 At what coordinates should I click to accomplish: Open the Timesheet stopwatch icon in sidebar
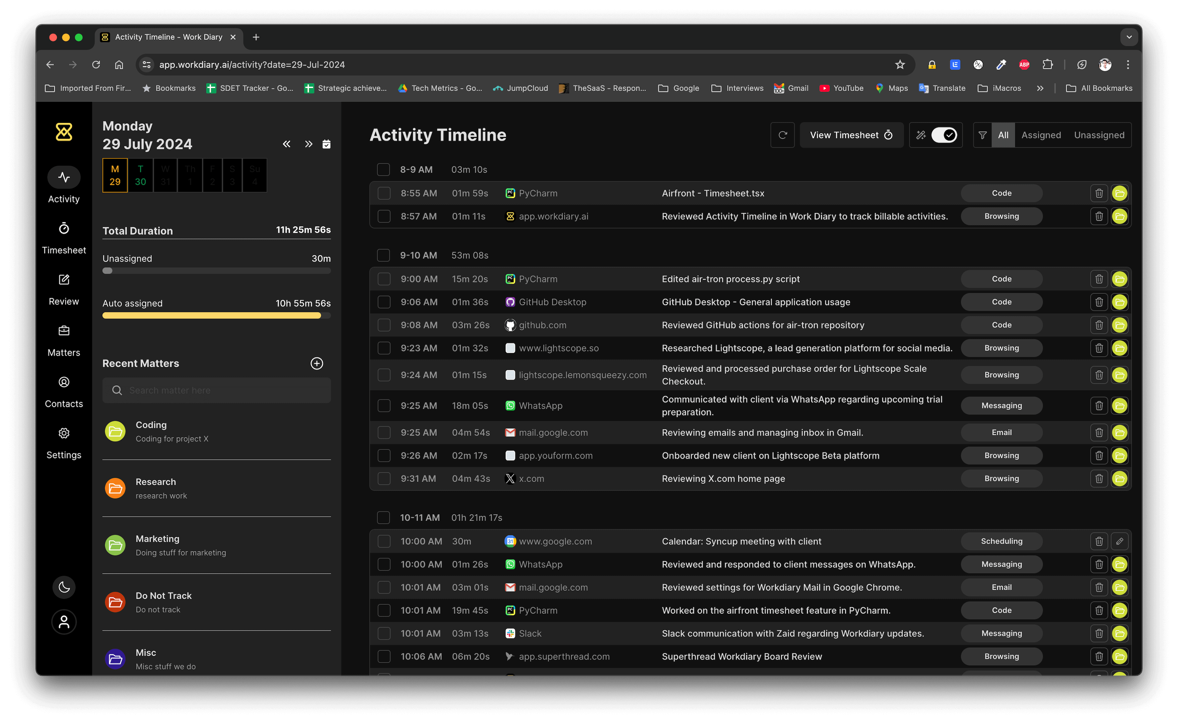[64, 229]
